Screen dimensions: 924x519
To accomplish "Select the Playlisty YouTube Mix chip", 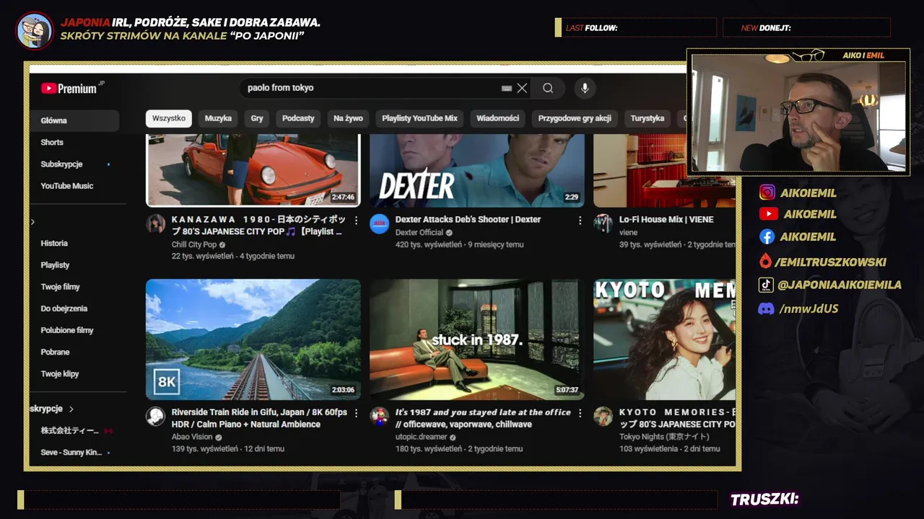I will click(419, 118).
